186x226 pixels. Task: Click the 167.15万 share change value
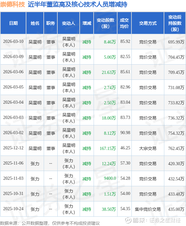click(x=108, y=148)
